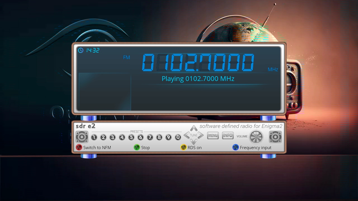Click the 14:32 clock time

[93, 50]
